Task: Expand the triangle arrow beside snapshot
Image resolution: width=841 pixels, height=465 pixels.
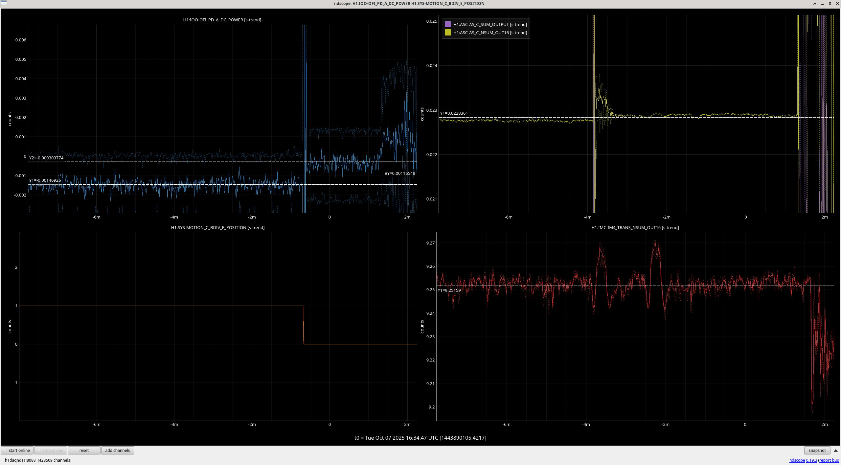Action: [x=836, y=450]
